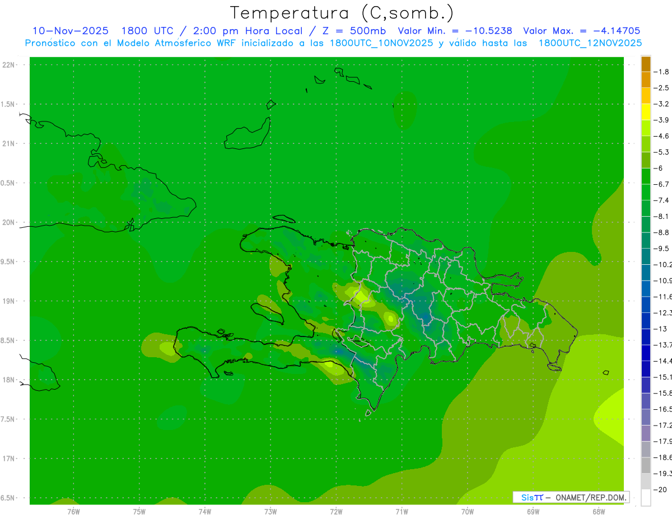Click the 22N latitude label
The width and height of the screenshot is (672, 519).
point(9,65)
